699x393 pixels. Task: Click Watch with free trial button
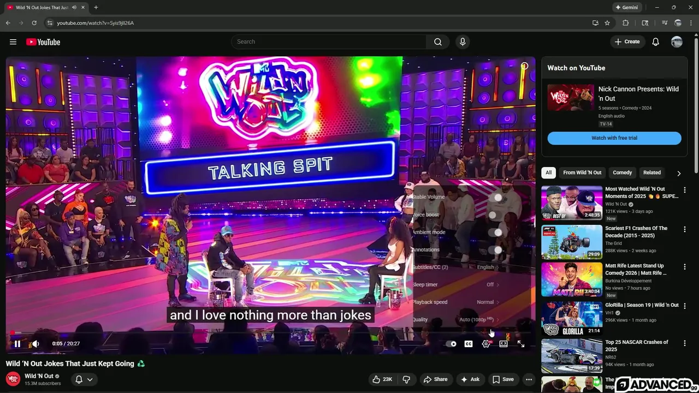pos(614,138)
